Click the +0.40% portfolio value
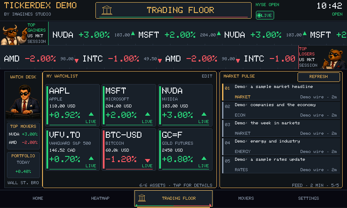 click(x=23, y=171)
